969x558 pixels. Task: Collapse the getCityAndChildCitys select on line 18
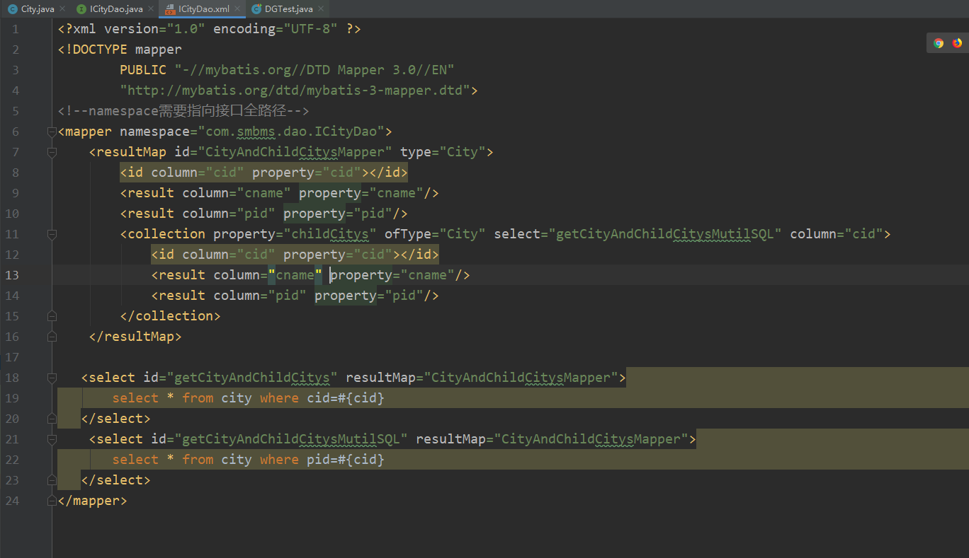point(51,378)
